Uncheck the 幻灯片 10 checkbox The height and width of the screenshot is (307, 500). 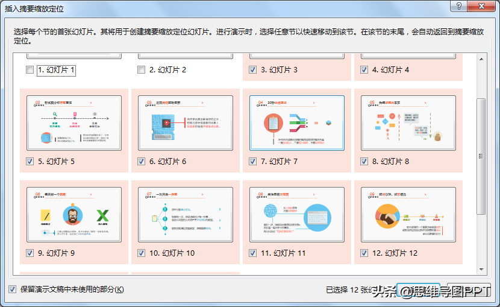click(x=141, y=253)
